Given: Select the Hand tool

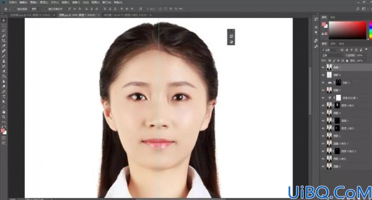Looking at the screenshot, I should pos(4,112).
